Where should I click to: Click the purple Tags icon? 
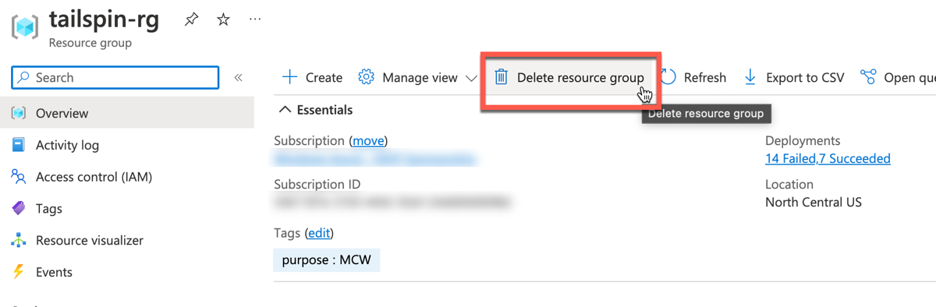tap(19, 209)
